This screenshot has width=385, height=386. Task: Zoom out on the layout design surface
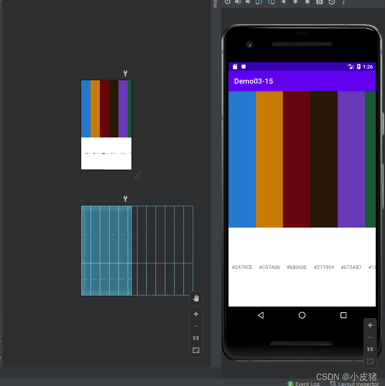point(196,326)
